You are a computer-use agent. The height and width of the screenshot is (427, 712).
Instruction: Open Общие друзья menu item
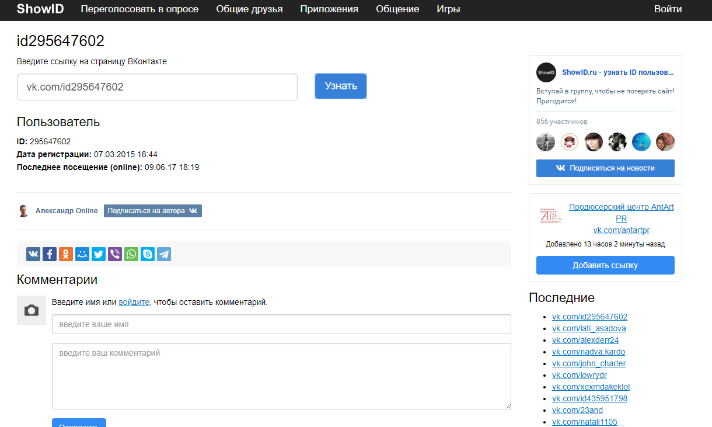(249, 9)
